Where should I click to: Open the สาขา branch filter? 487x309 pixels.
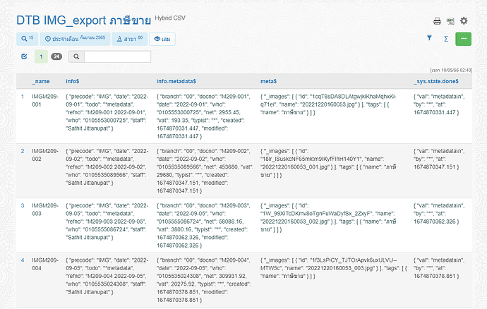pyautogui.click(x=130, y=39)
